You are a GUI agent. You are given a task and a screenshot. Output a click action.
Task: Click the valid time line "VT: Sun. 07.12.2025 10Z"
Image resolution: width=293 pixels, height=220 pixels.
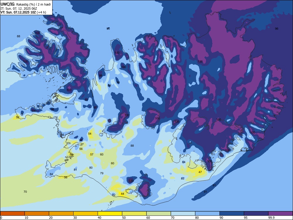tap(18, 12)
